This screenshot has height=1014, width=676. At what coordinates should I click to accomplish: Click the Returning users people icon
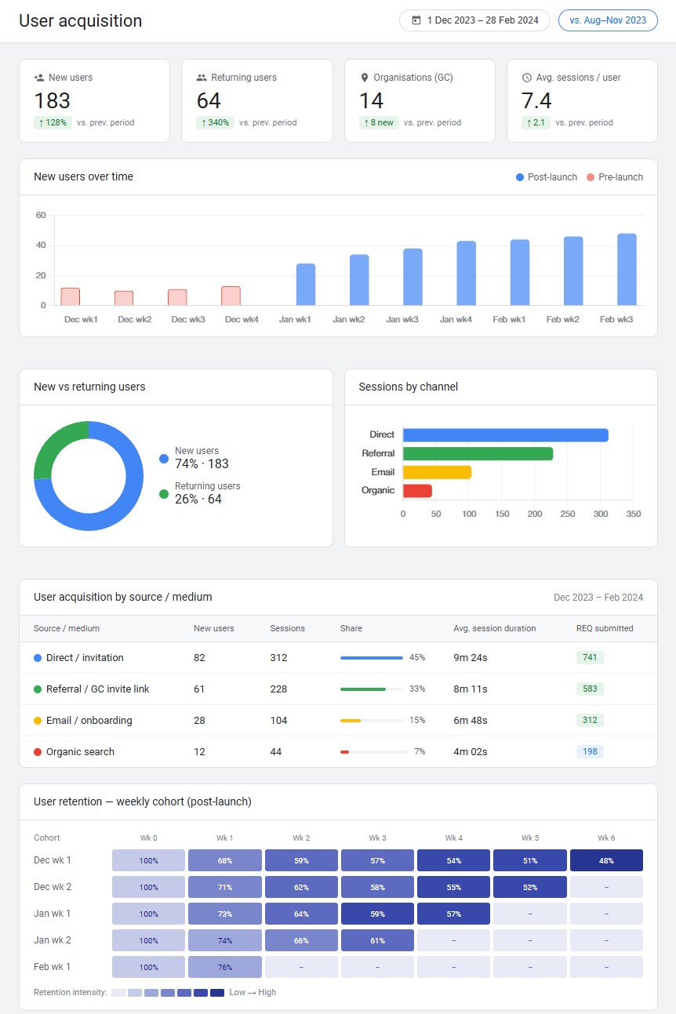(x=202, y=78)
